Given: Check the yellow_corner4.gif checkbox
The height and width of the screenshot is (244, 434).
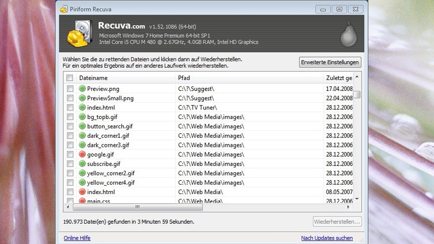Looking at the screenshot, I should click(70, 183).
